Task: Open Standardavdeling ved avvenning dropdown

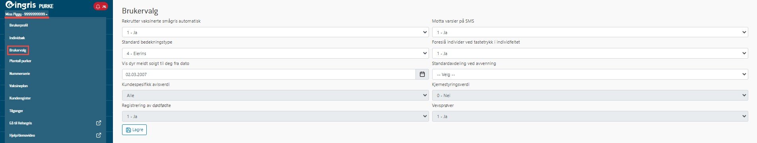Action: (x=590, y=74)
